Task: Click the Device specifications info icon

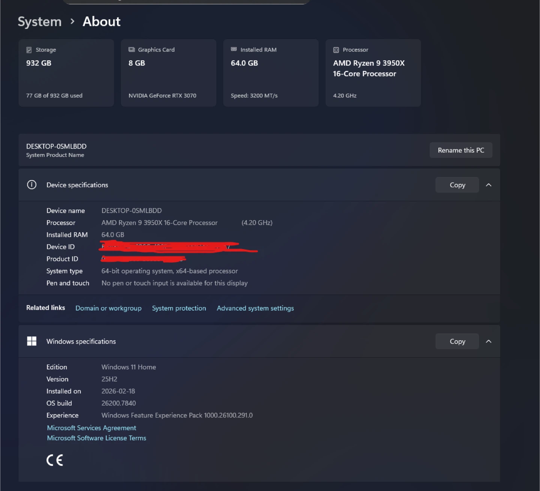Action: tap(32, 185)
